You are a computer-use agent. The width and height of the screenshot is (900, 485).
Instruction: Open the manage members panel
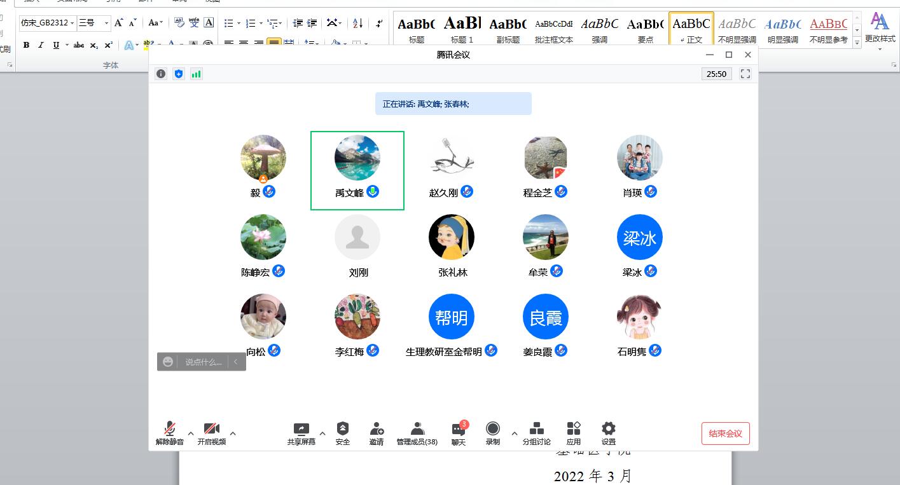pyautogui.click(x=417, y=429)
